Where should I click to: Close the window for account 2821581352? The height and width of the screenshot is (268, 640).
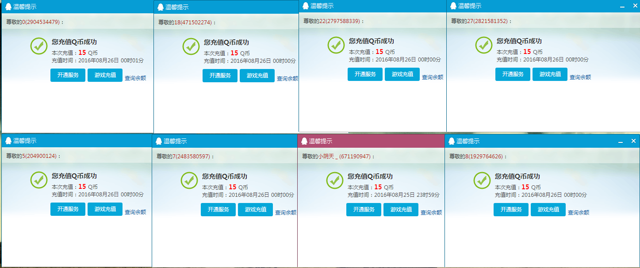pyautogui.click(x=635, y=6)
